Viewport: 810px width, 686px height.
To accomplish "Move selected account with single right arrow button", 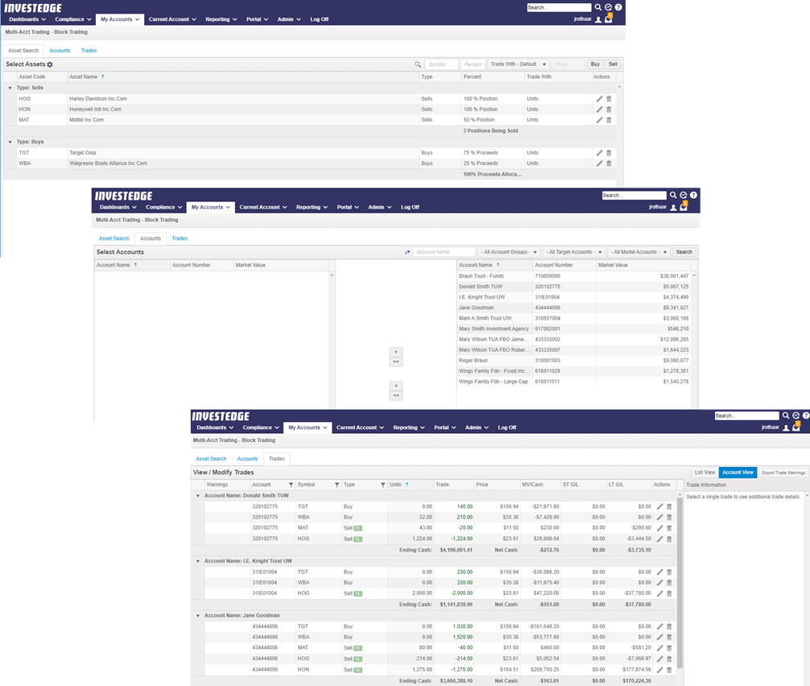I will [395, 352].
